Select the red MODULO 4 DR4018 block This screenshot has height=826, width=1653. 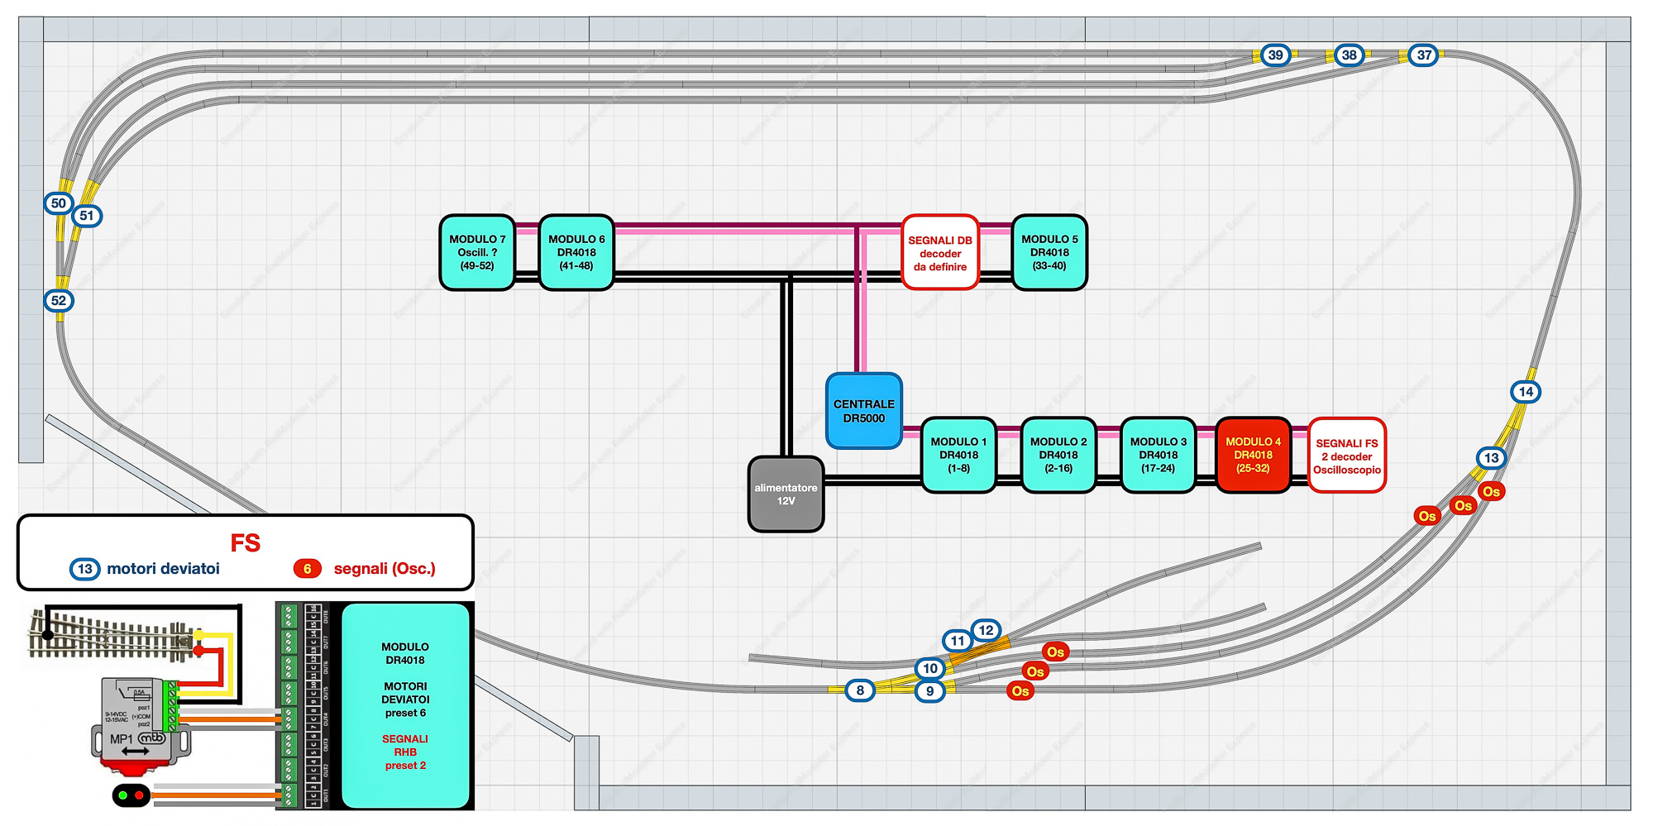click(1253, 456)
